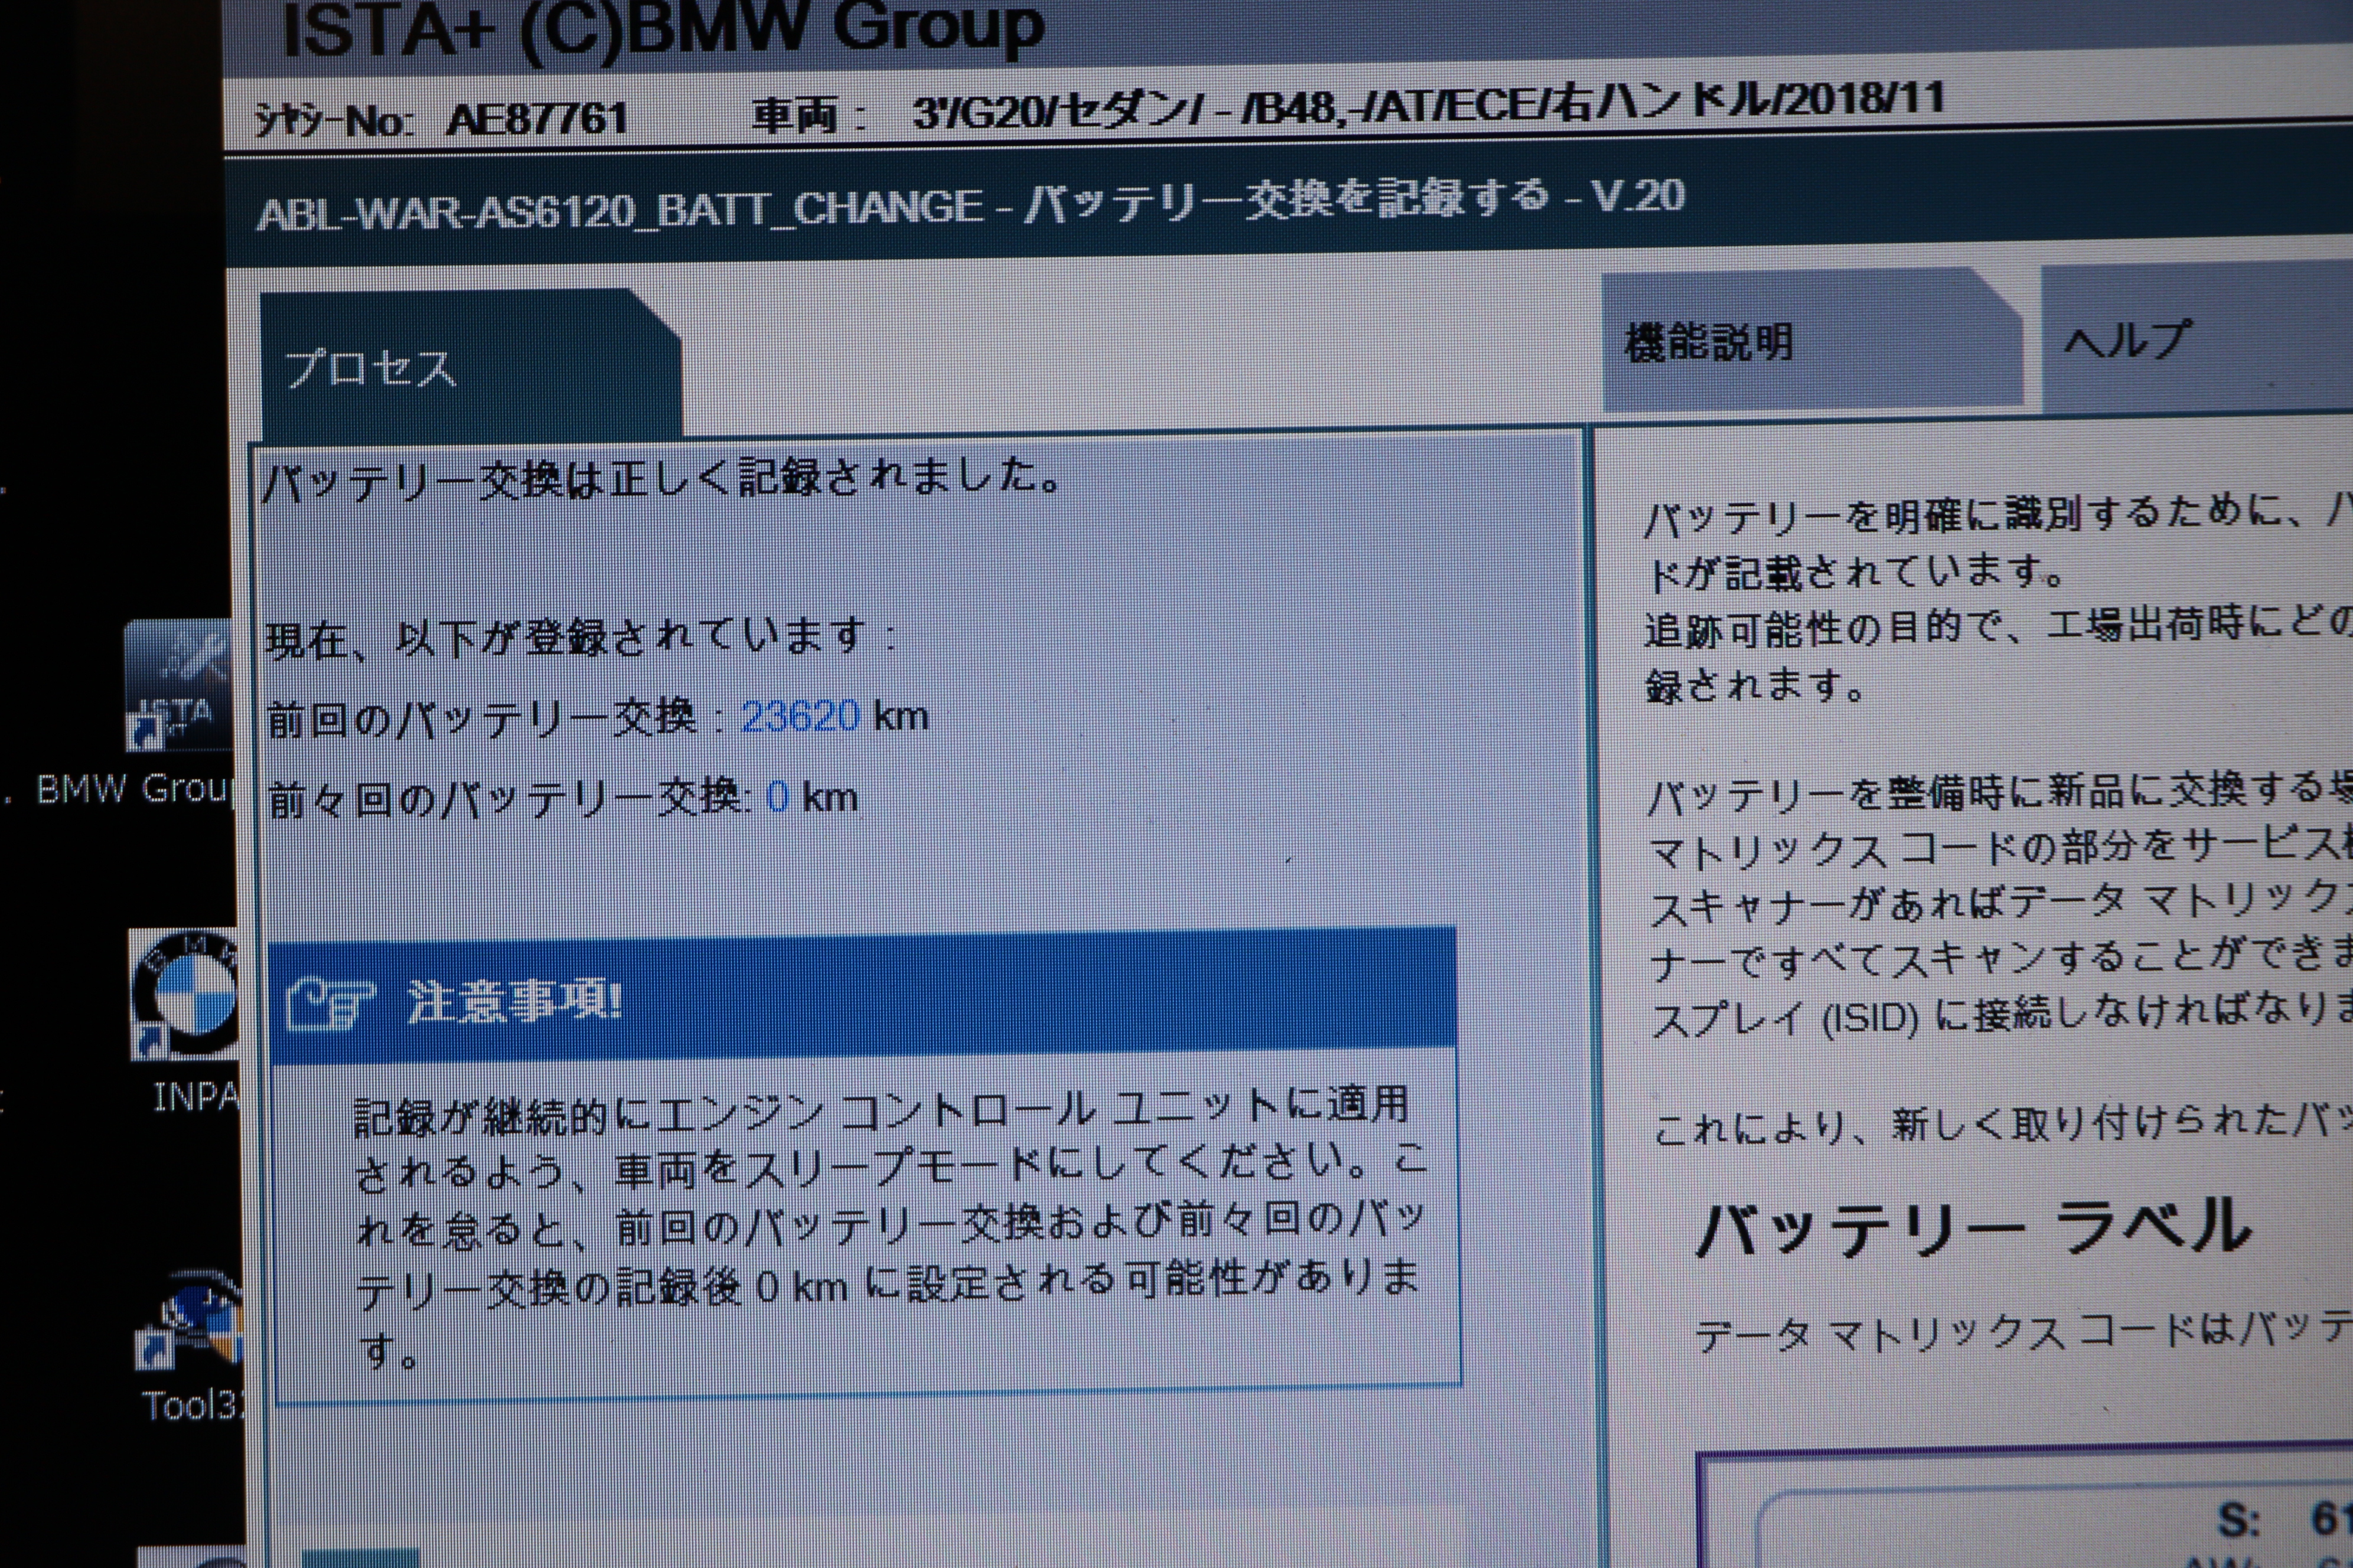
Task: Open the ISTA desktop shortcut icon
Action: click(x=180, y=685)
